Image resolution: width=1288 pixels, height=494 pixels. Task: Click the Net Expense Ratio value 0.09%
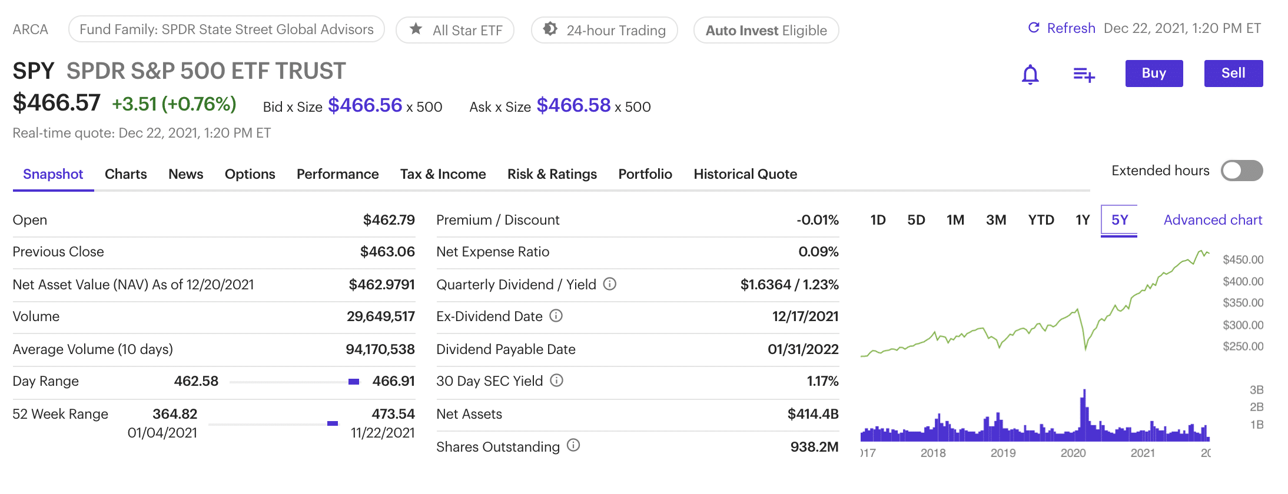[x=818, y=252]
